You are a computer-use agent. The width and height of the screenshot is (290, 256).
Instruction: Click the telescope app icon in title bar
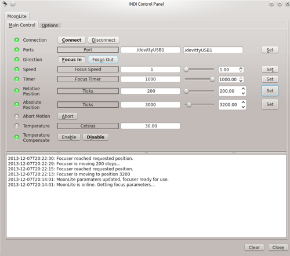click(x=5, y=3)
